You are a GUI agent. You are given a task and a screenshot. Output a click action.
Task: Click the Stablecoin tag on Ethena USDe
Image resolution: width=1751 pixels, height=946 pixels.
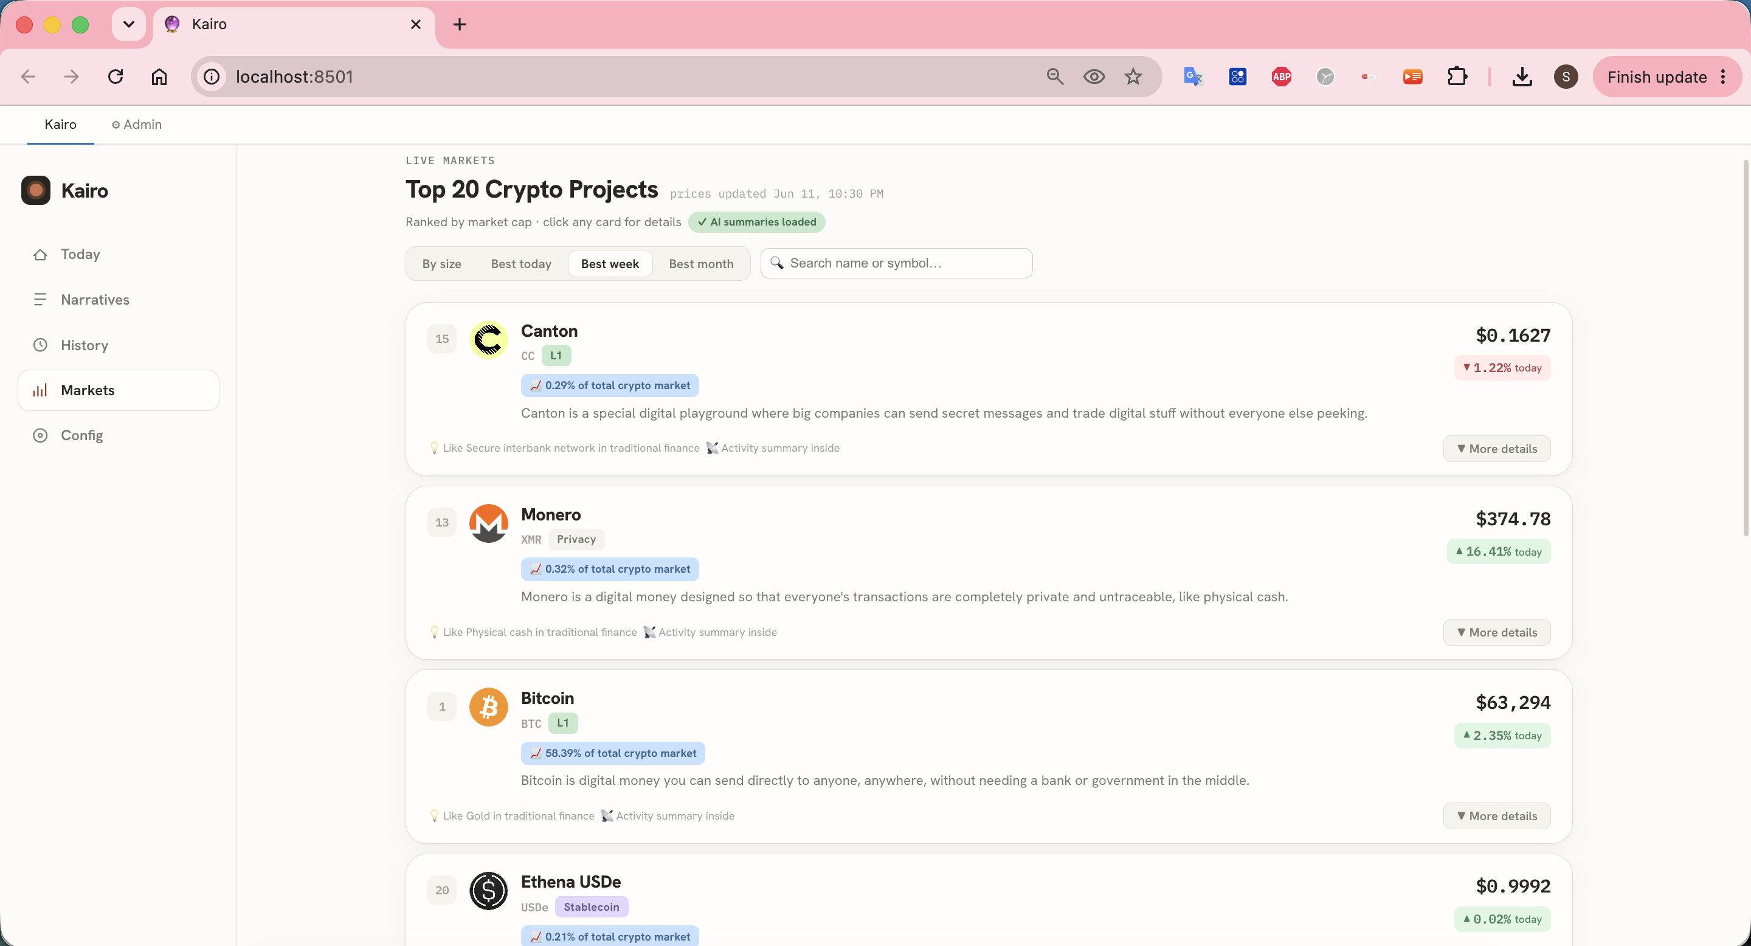(x=592, y=906)
